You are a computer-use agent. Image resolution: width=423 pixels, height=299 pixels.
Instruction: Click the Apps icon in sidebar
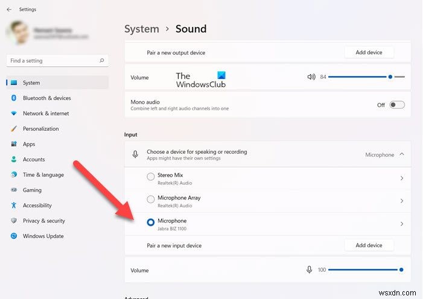[x=14, y=143]
